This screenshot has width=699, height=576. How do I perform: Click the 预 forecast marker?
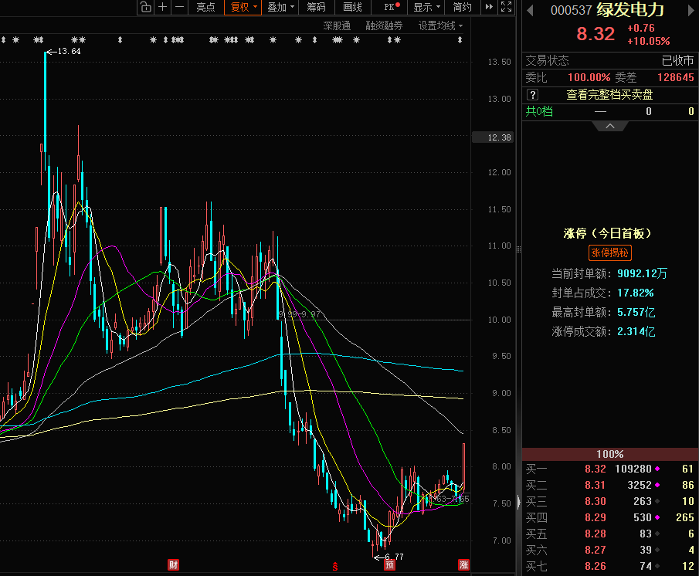[389, 565]
